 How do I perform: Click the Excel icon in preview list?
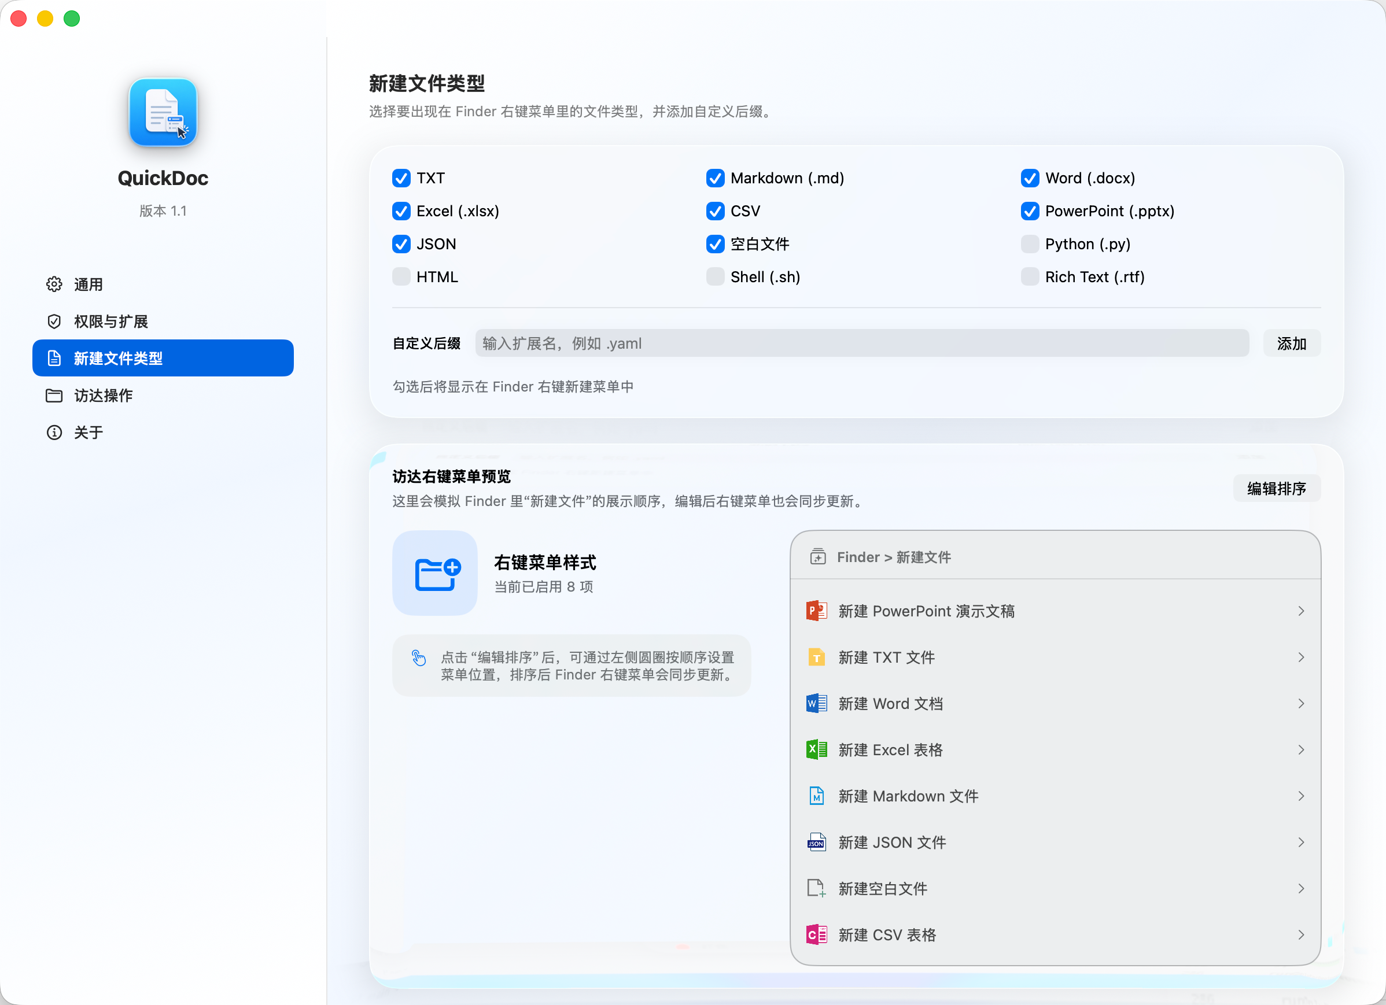tap(816, 749)
